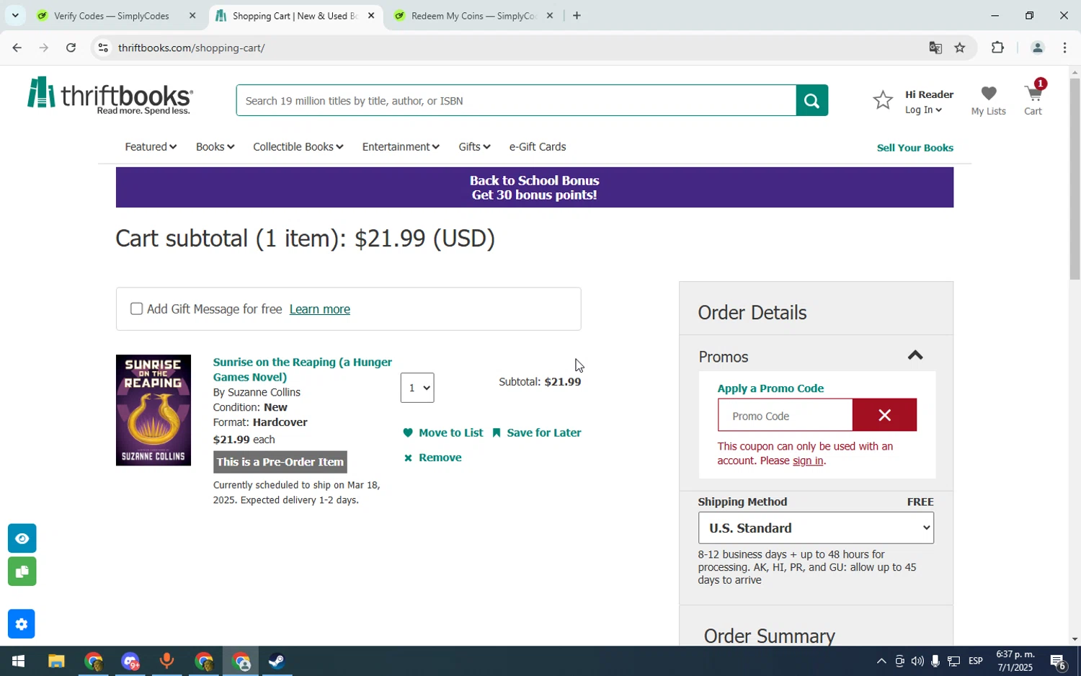Clear promo code with red X button
Viewport: 1081px width, 676px height.
coord(884,415)
